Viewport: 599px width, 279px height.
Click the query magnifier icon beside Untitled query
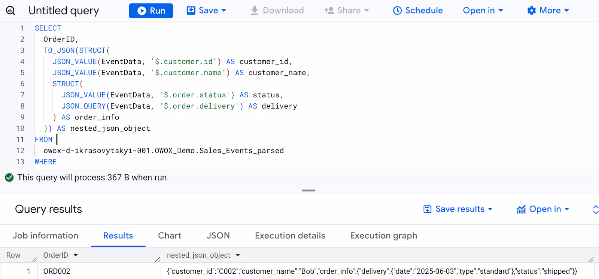tap(10, 10)
